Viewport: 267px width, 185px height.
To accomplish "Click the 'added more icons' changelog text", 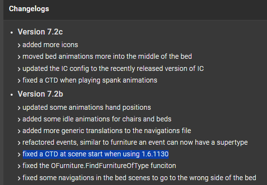I will pos(50,45).
